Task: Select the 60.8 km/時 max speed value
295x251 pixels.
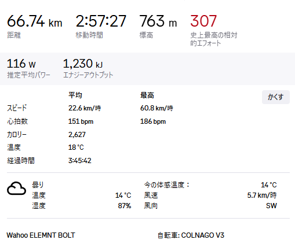Action: point(156,108)
